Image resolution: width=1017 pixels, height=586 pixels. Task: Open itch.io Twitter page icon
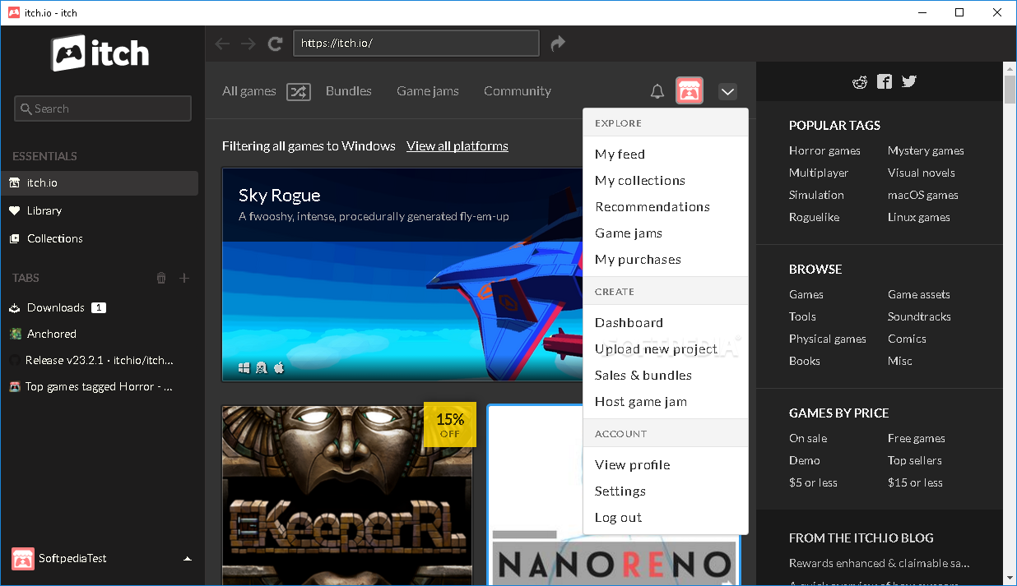click(908, 81)
